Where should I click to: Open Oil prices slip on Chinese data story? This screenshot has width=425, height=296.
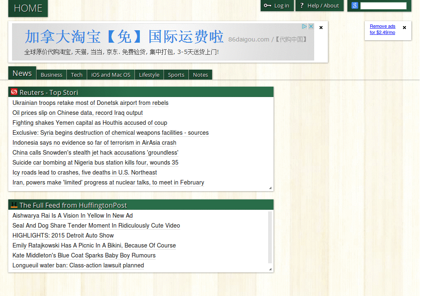[78, 113]
